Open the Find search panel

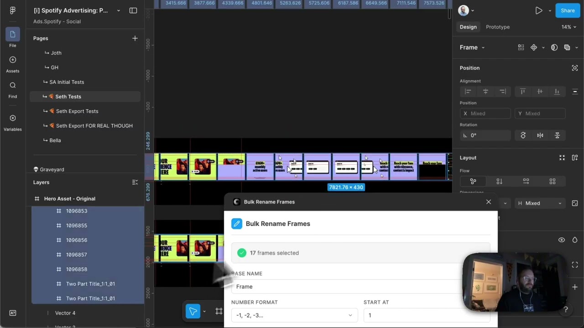pyautogui.click(x=12, y=89)
